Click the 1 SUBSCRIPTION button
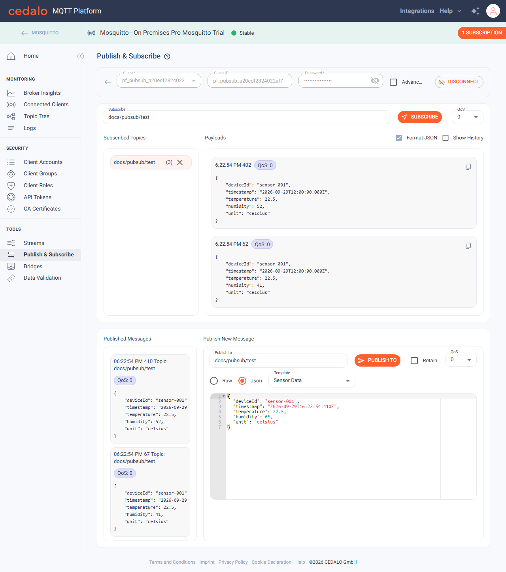Screen dimensions: 506x572 click(482, 33)
